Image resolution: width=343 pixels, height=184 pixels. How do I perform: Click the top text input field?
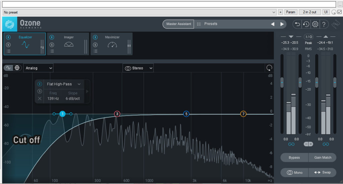tap(169, 4)
